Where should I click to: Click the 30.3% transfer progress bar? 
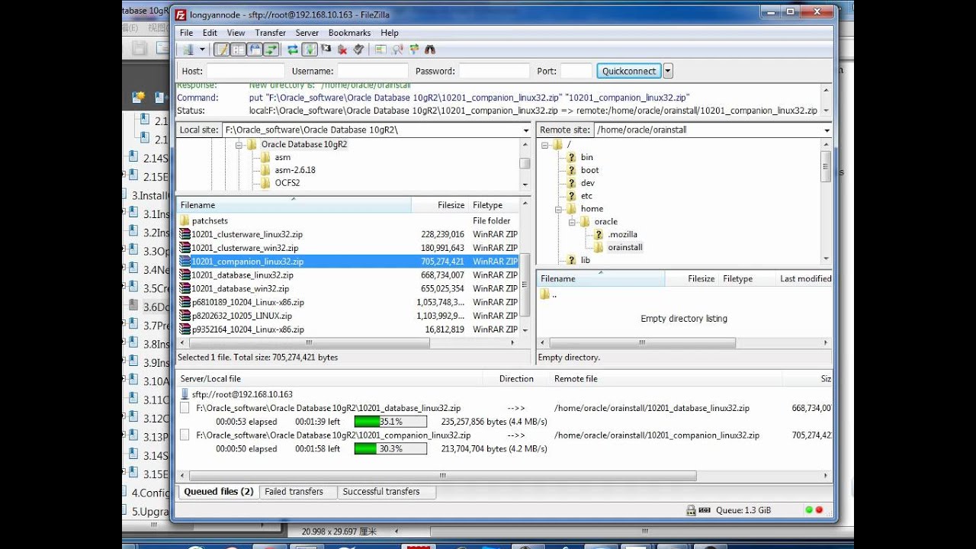(x=390, y=449)
